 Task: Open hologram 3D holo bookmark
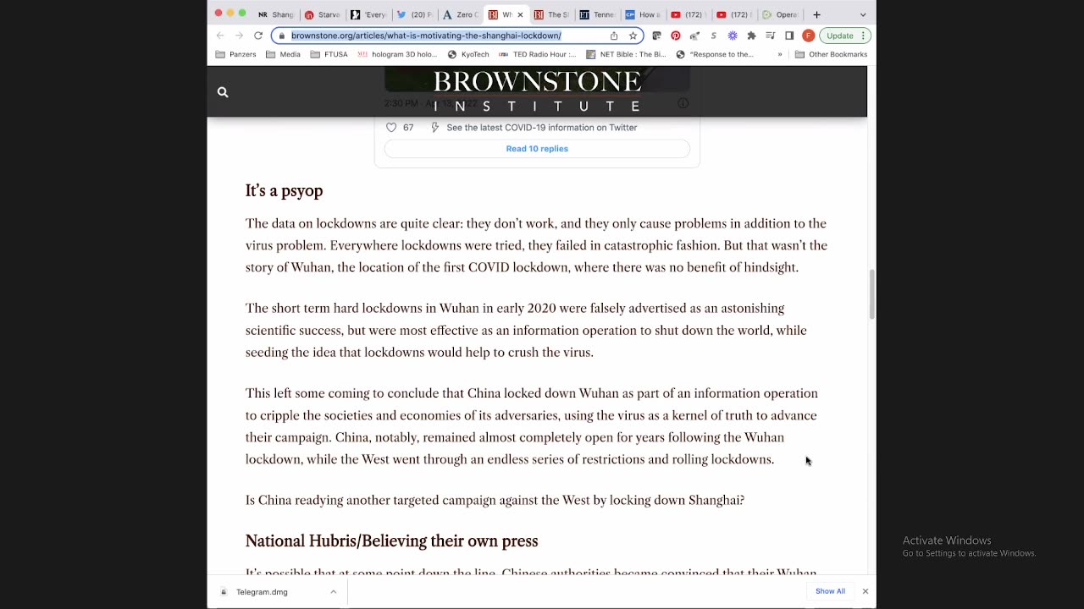(x=397, y=54)
